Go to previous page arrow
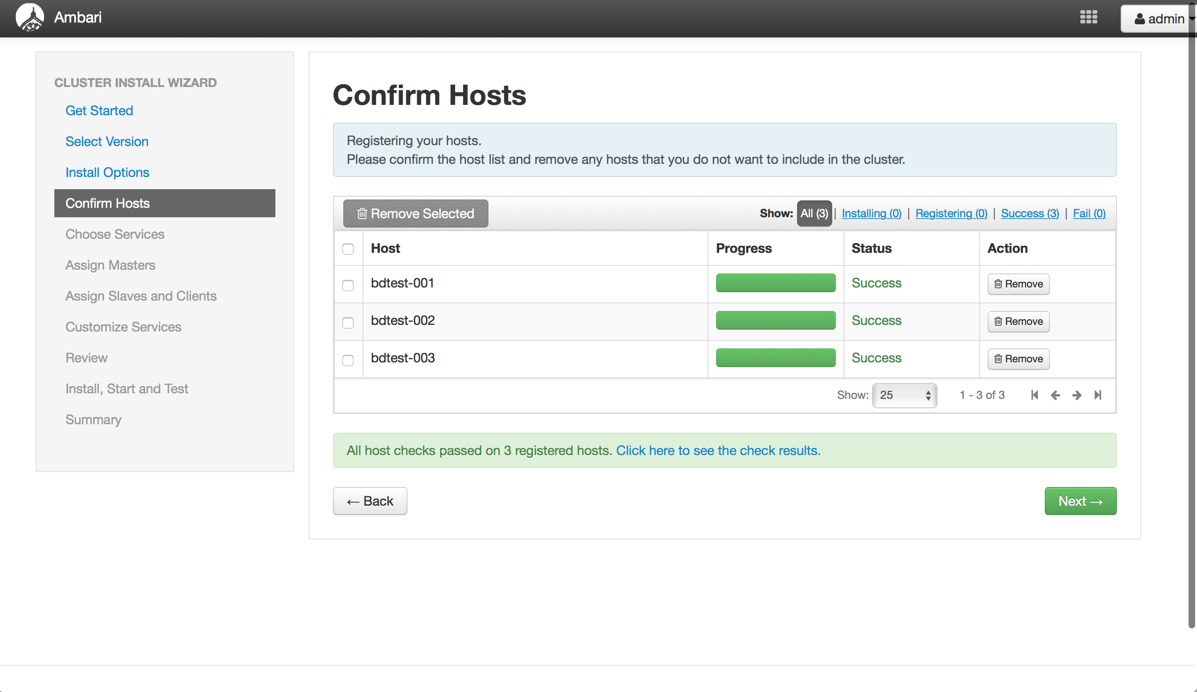 click(1056, 395)
